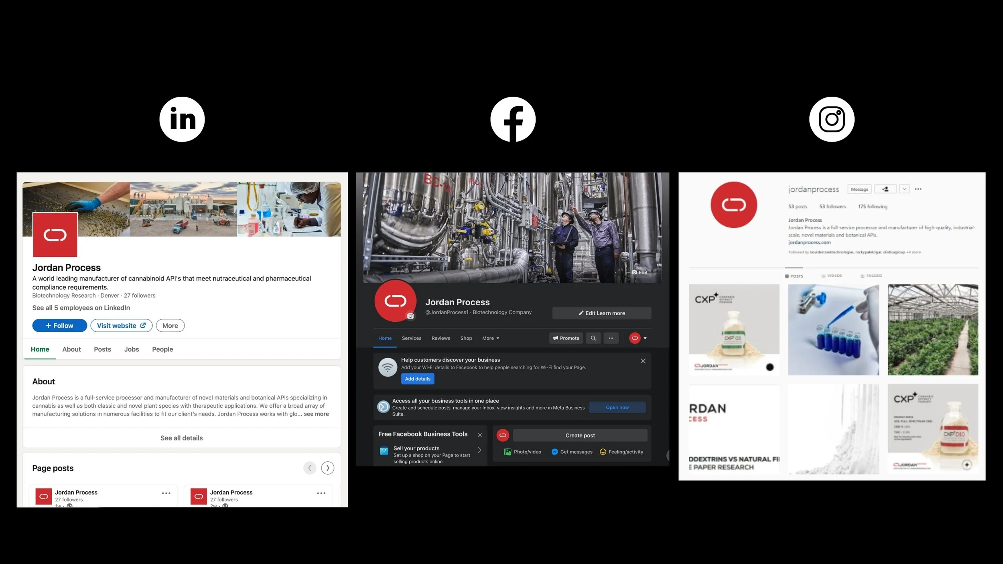This screenshot has height=564, width=1003.
Task: Click the Promote button on Facebook page
Action: coord(566,338)
